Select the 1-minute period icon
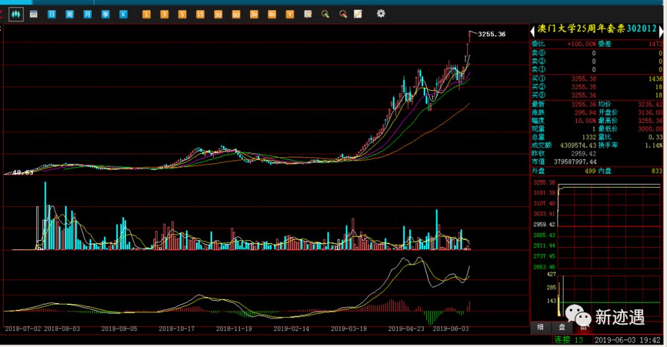The image size is (667, 347). [146, 14]
